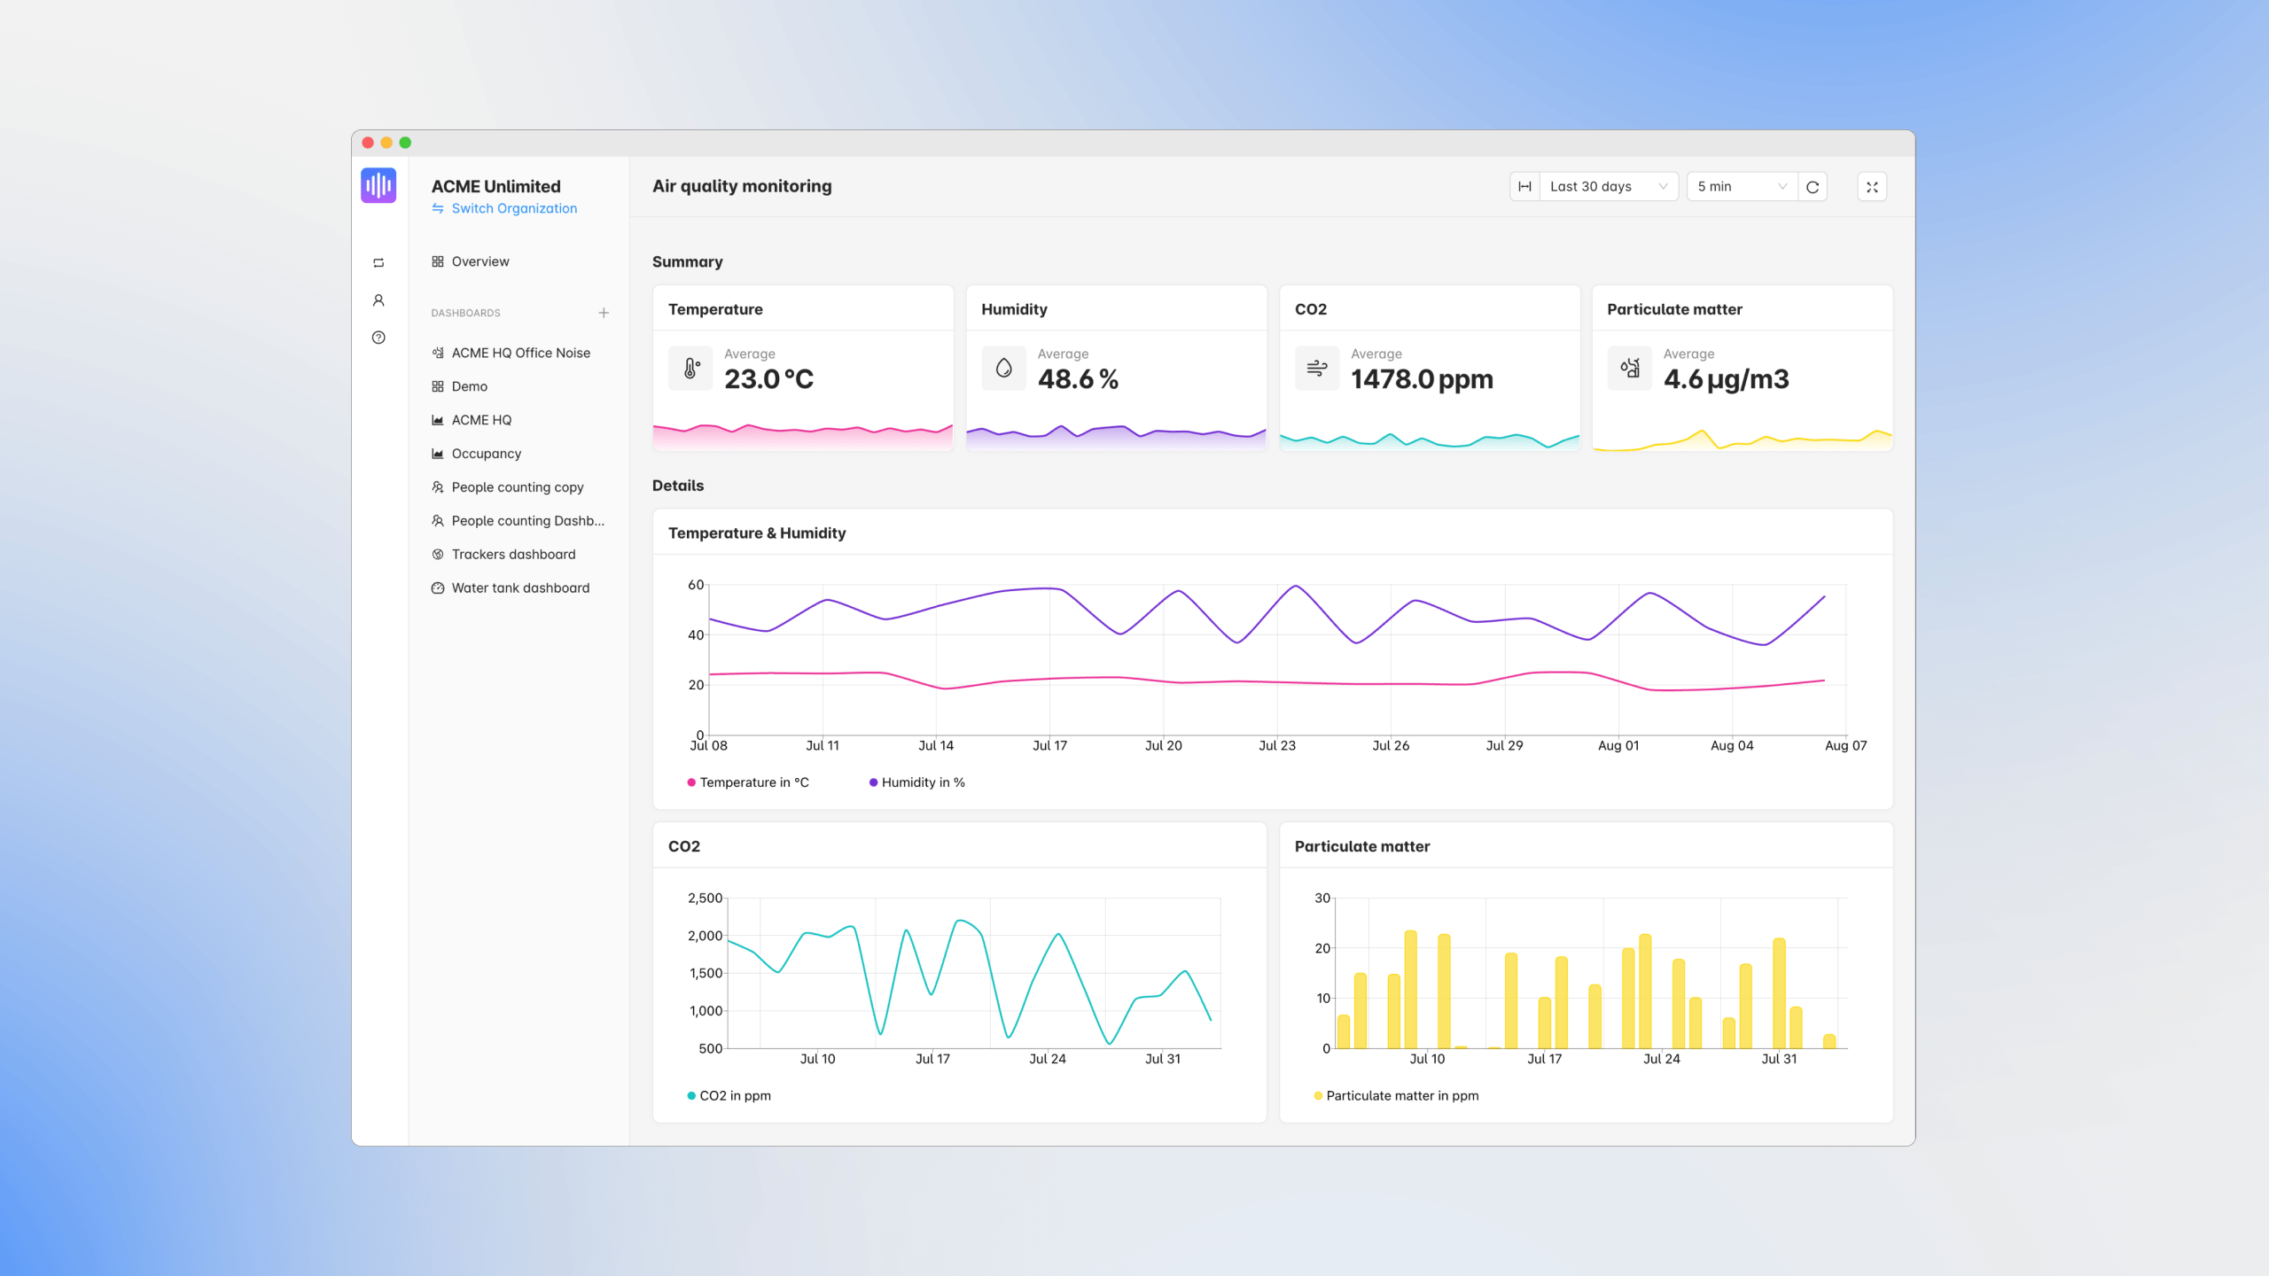Screen dimensions: 2269x1276
Task: Open fullscreen mode via the expand icon
Action: (1872, 186)
